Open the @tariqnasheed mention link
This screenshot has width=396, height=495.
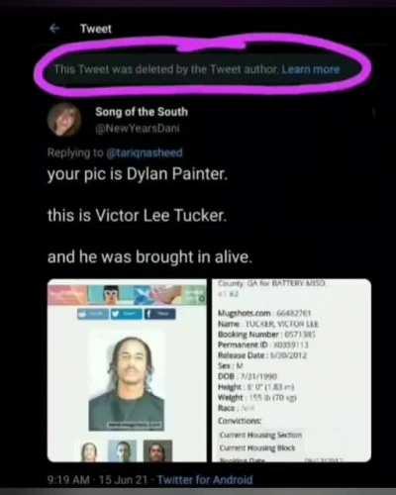[x=144, y=152]
